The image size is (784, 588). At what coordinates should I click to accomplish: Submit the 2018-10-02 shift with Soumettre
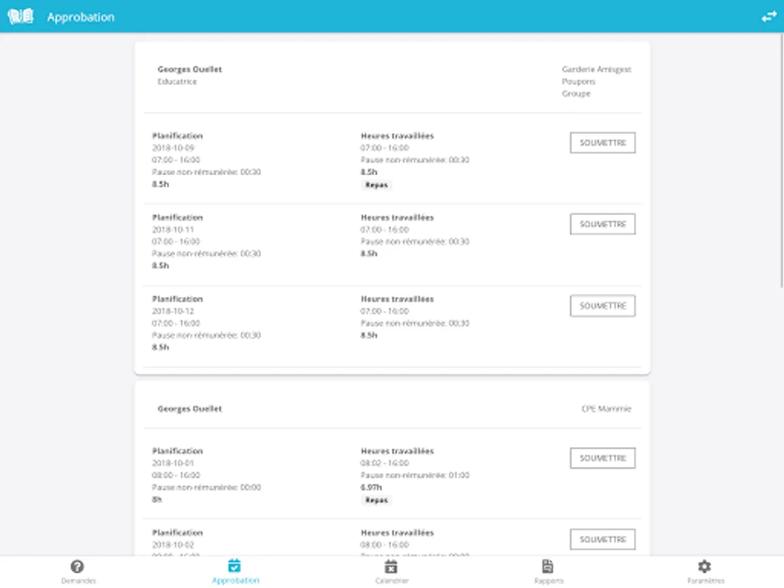pos(602,540)
